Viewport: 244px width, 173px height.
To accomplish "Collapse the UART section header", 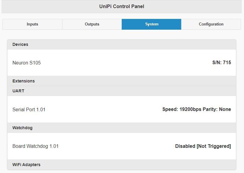I will pos(121,91).
